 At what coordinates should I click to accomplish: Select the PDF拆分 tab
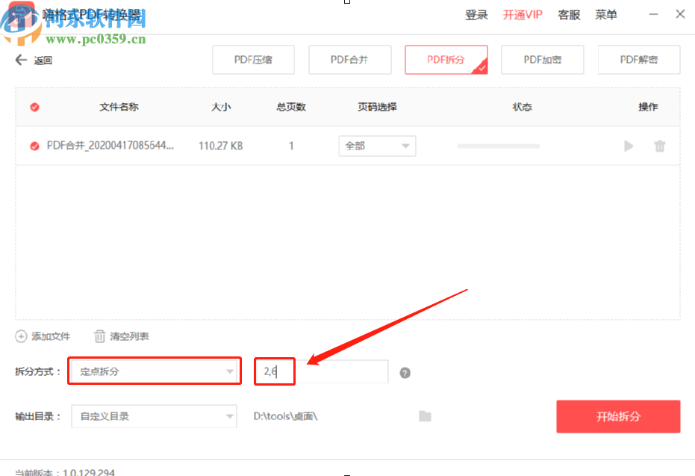pyautogui.click(x=446, y=60)
